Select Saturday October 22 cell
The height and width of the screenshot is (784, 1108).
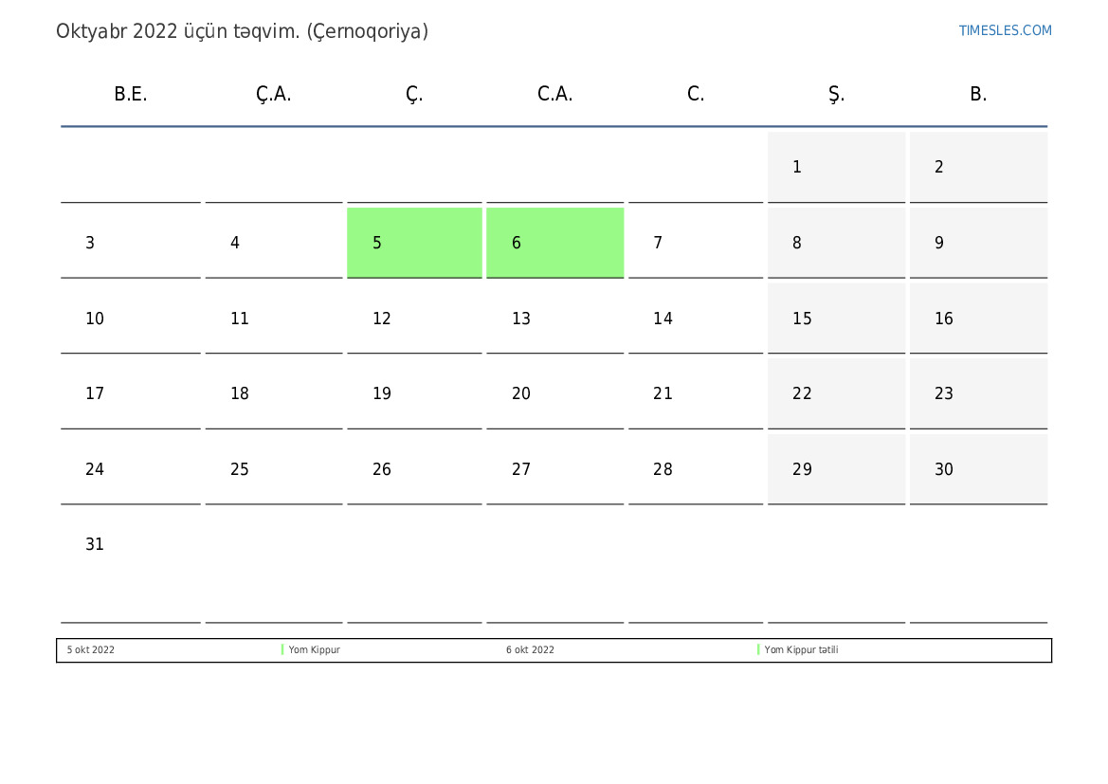(836, 393)
